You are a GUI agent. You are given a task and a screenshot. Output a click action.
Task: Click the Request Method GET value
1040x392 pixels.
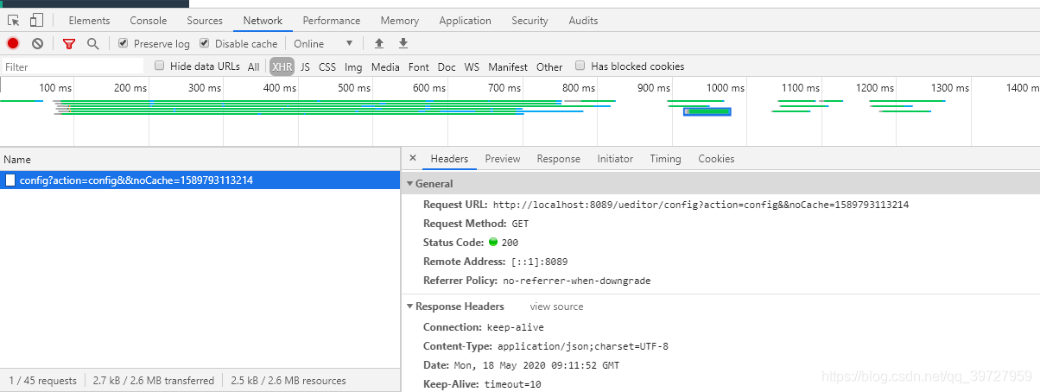tap(520, 224)
